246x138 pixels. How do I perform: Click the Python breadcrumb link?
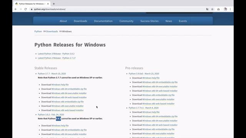click(38, 31)
